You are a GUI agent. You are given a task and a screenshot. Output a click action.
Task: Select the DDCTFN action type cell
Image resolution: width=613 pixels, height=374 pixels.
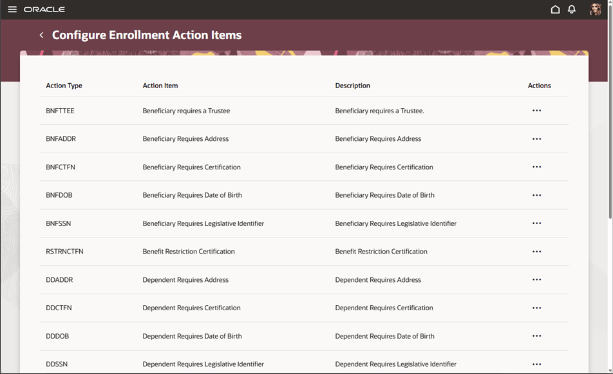click(59, 308)
